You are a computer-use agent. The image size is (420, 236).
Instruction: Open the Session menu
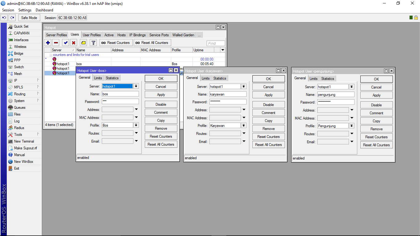[8, 10]
